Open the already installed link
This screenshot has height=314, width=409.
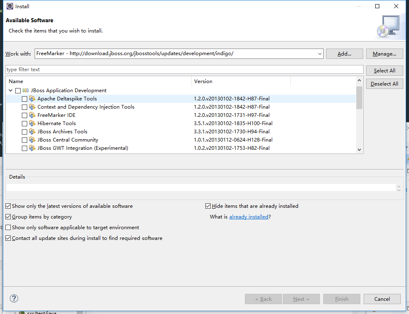coord(249,216)
